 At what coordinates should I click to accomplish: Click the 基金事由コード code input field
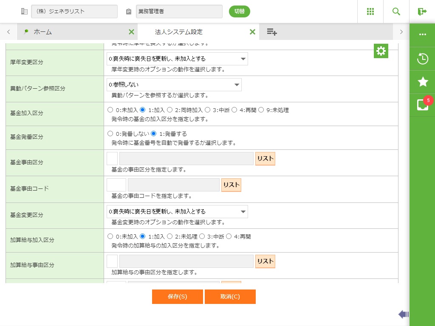click(x=116, y=185)
